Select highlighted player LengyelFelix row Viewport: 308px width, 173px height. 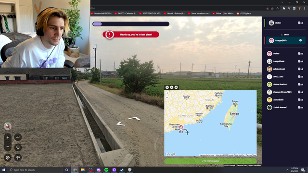285,40
